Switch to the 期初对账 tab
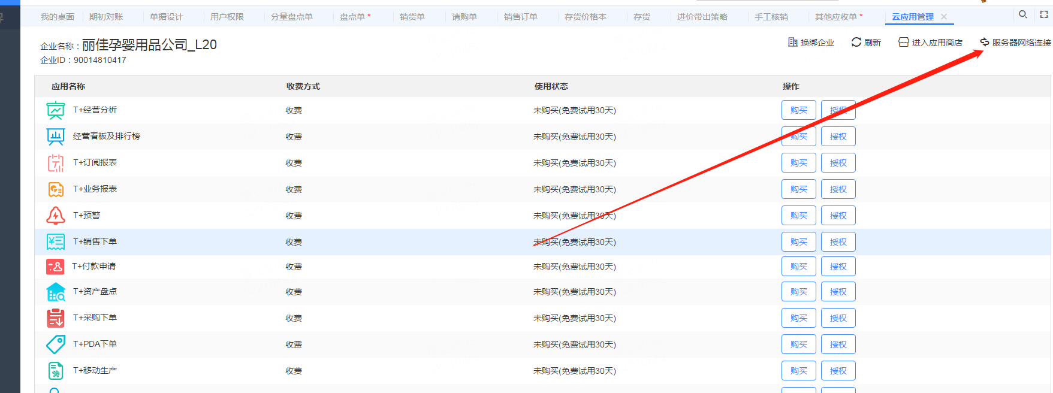 (x=106, y=17)
